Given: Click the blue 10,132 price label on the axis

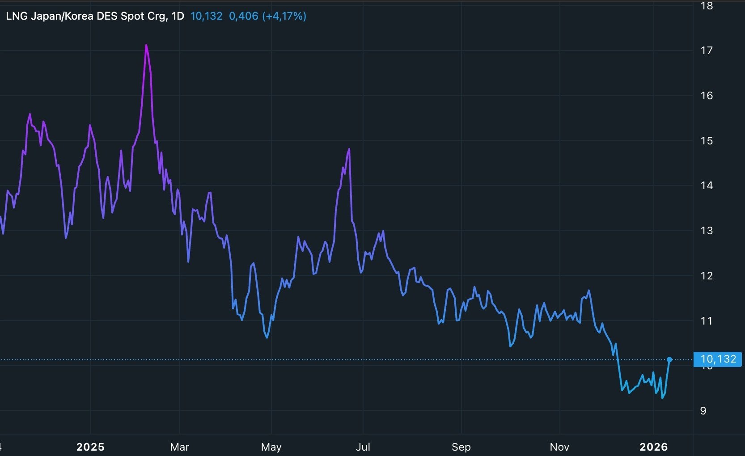Looking at the screenshot, I should 718,359.
